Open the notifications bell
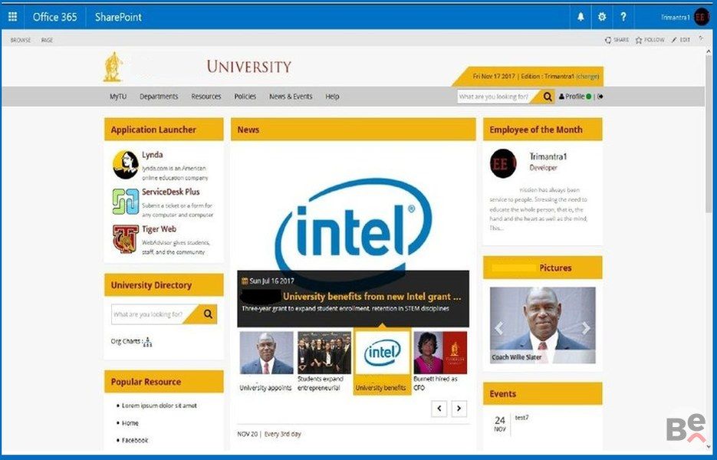The height and width of the screenshot is (460, 717). (581, 17)
